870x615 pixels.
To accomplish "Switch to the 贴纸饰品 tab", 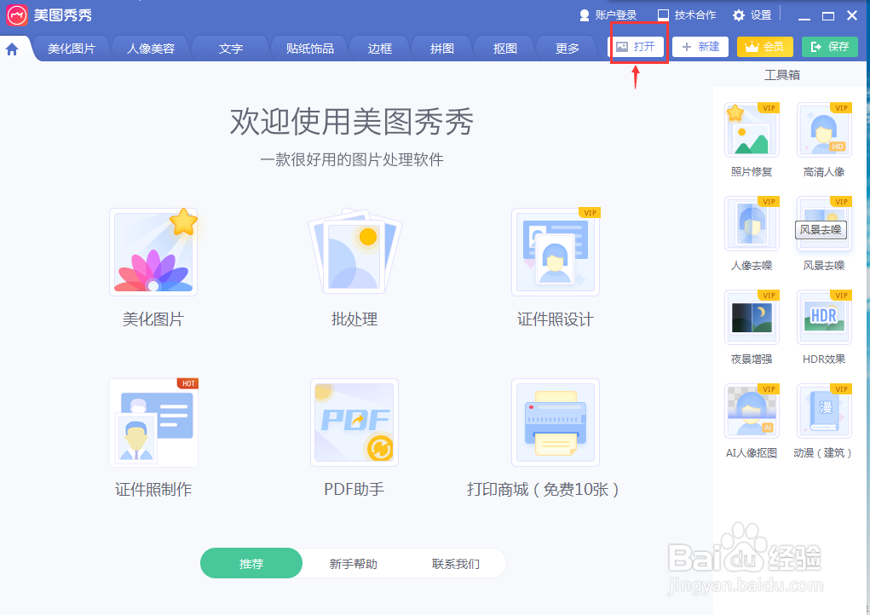I will (310, 49).
